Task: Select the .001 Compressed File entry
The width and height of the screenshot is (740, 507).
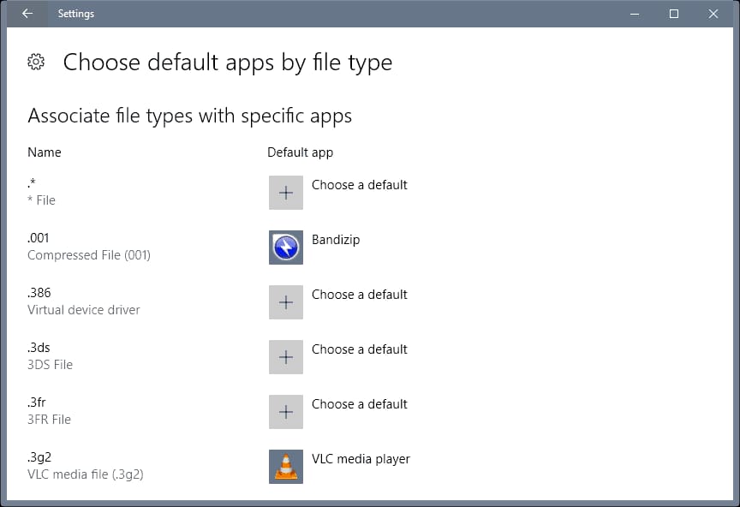Action: [88, 247]
